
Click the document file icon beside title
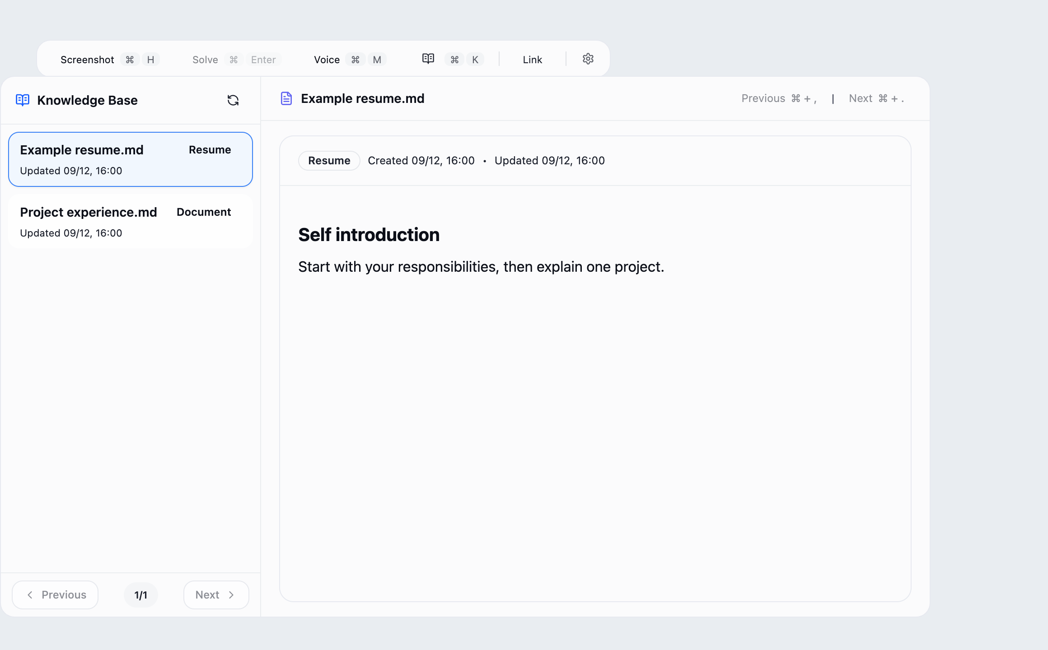click(x=286, y=98)
